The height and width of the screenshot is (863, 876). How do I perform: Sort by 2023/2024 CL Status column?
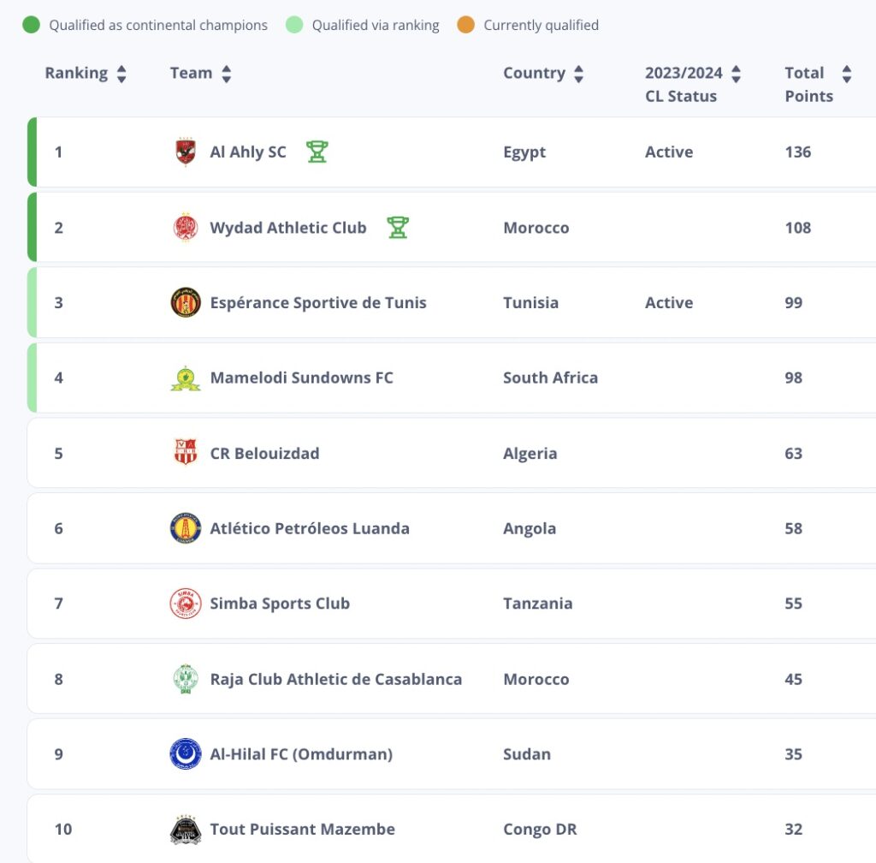tap(736, 74)
